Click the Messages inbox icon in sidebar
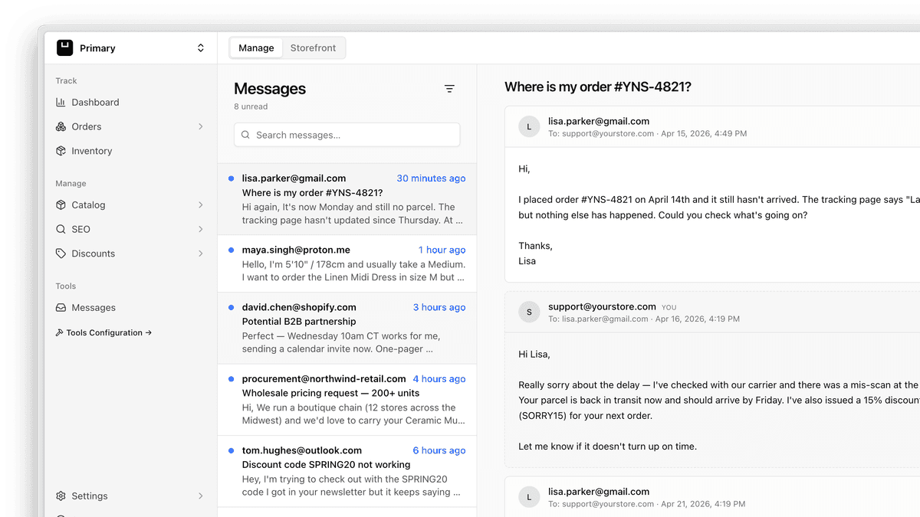The image size is (920, 517). pos(61,308)
